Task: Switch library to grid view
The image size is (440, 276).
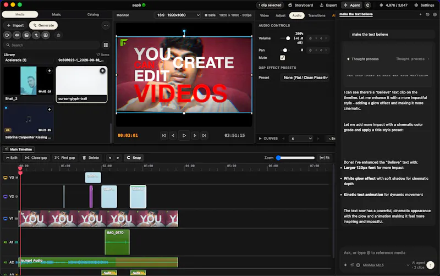Action: (x=106, y=45)
